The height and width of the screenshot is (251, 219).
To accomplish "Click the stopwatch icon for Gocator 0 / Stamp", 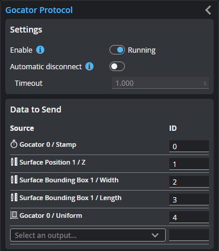I will (14, 144).
